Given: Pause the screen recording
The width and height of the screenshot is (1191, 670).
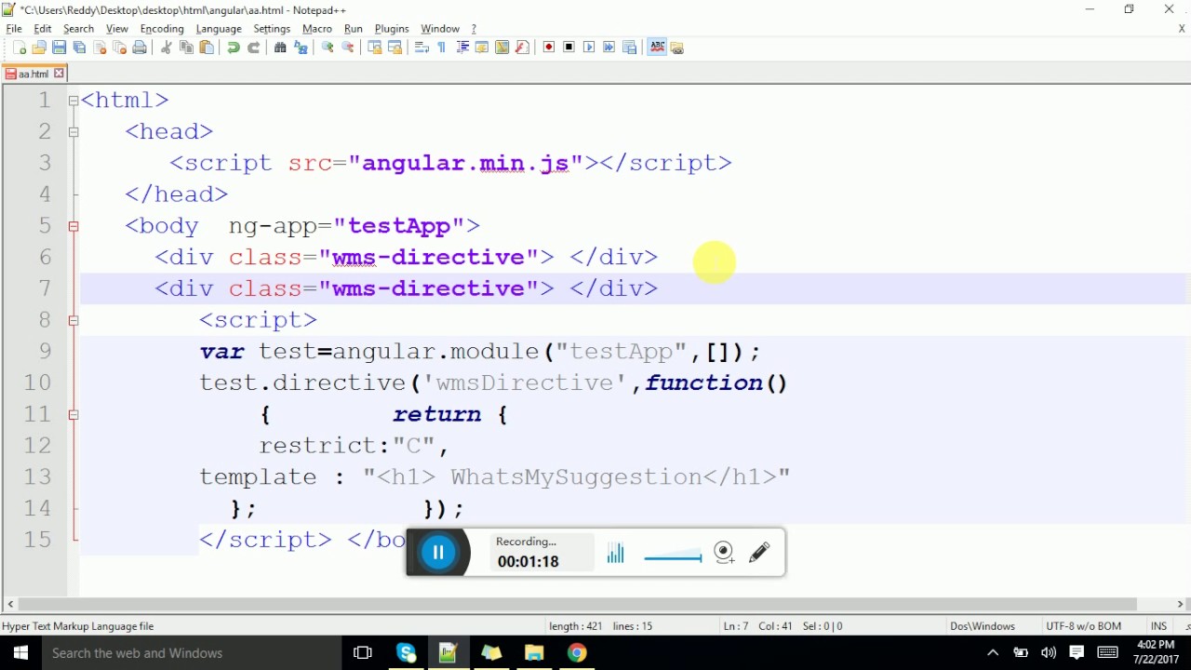Looking at the screenshot, I should 438,553.
